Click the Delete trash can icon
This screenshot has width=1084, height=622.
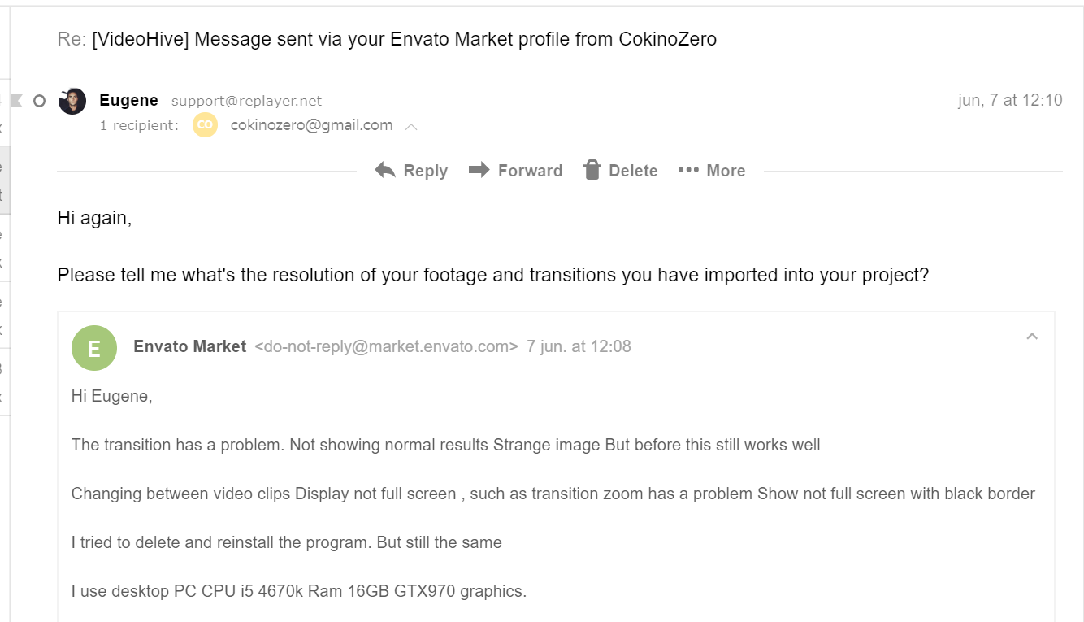coord(592,170)
